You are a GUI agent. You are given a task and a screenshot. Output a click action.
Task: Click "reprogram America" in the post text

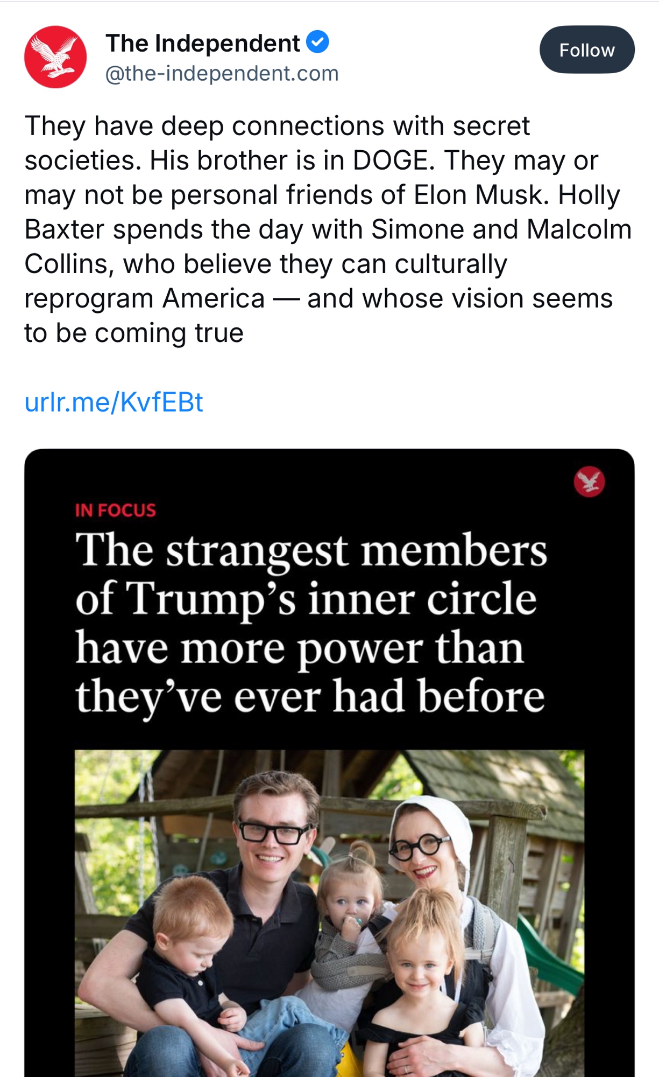pos(145,298)
